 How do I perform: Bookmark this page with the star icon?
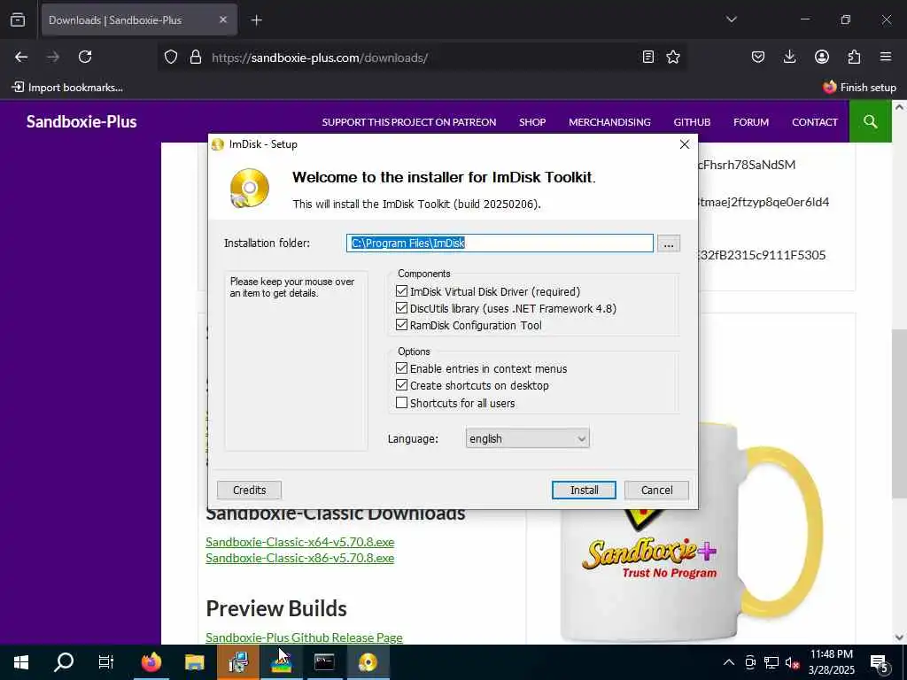(673, 57)
